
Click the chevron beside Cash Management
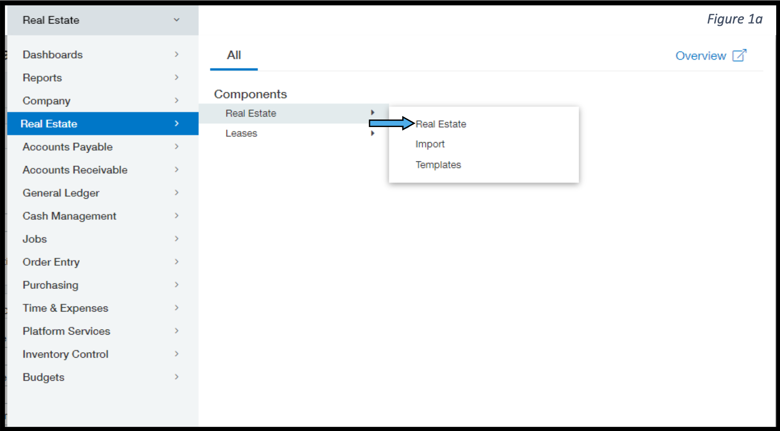click(177, 215)
